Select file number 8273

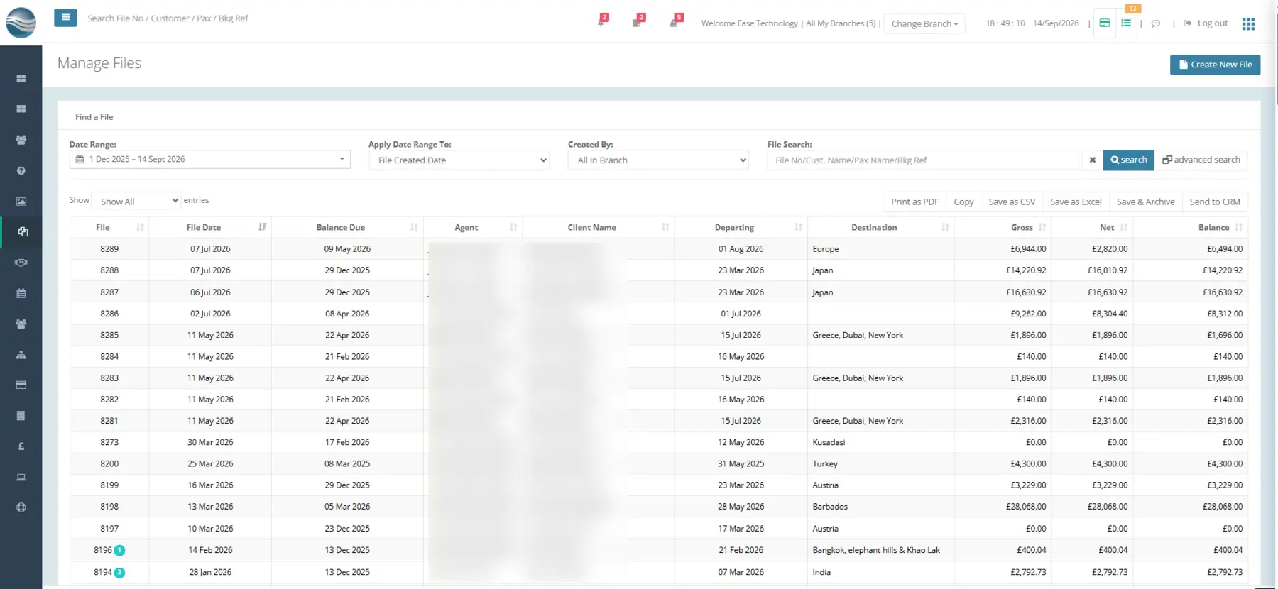point(109,442)
